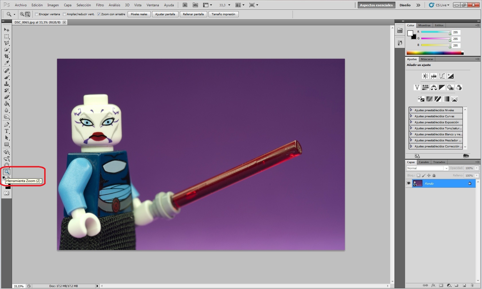Screen dimensions: 482x289
Task: Uncheck Zoom con arrastre option
Action: (x=99, y=14)
